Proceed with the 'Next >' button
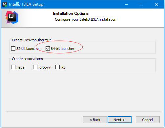 point(119,120)
